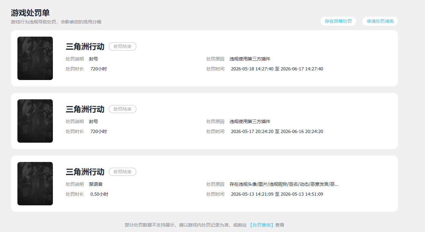Select the 处罚结束 badge in the 20:24:20 card
The image size is (425, 232).
point(123,109)
